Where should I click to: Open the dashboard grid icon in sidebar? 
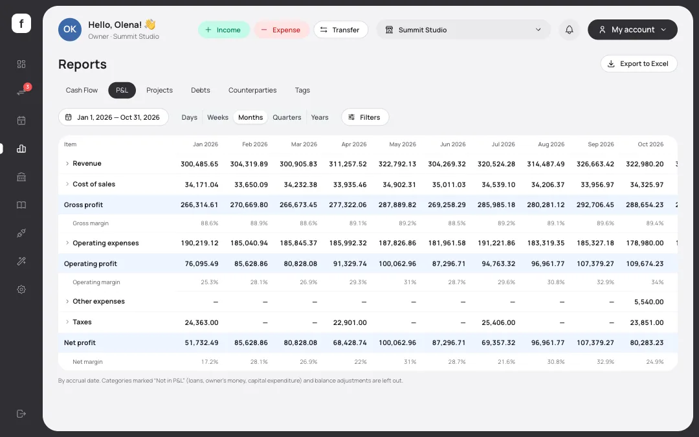coord(21,64)
